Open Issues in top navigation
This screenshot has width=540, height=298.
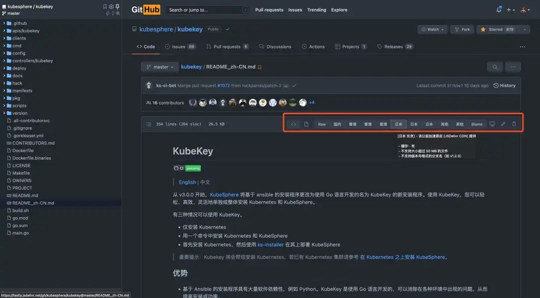[x=295, y=10]
